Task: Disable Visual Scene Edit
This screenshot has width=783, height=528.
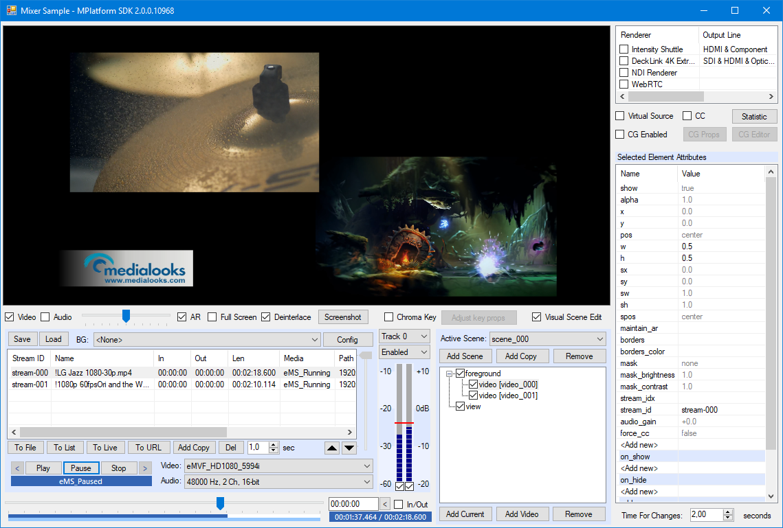Action: [536, 317]
